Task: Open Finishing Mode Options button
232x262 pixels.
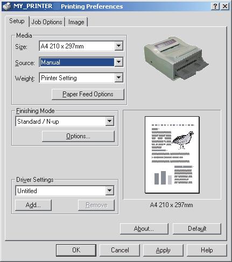Action: tap(78, 136)
